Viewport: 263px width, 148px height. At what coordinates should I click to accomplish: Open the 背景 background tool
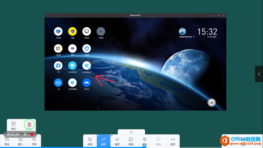click(7, 141)
